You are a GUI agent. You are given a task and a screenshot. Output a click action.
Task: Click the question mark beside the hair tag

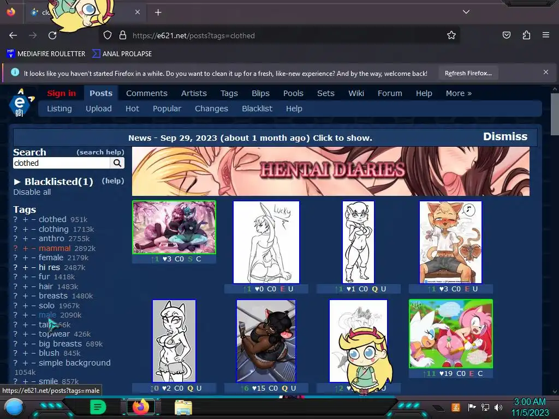[15, 286]
